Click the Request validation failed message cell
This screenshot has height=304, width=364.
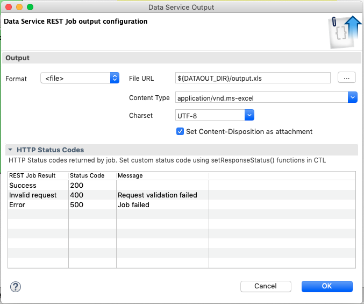coord(157,195)
